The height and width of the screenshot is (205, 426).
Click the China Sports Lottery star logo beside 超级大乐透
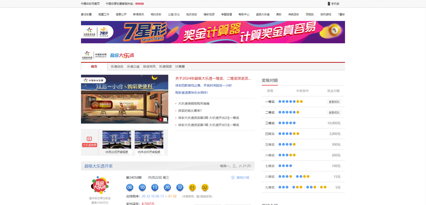[87, 55]
